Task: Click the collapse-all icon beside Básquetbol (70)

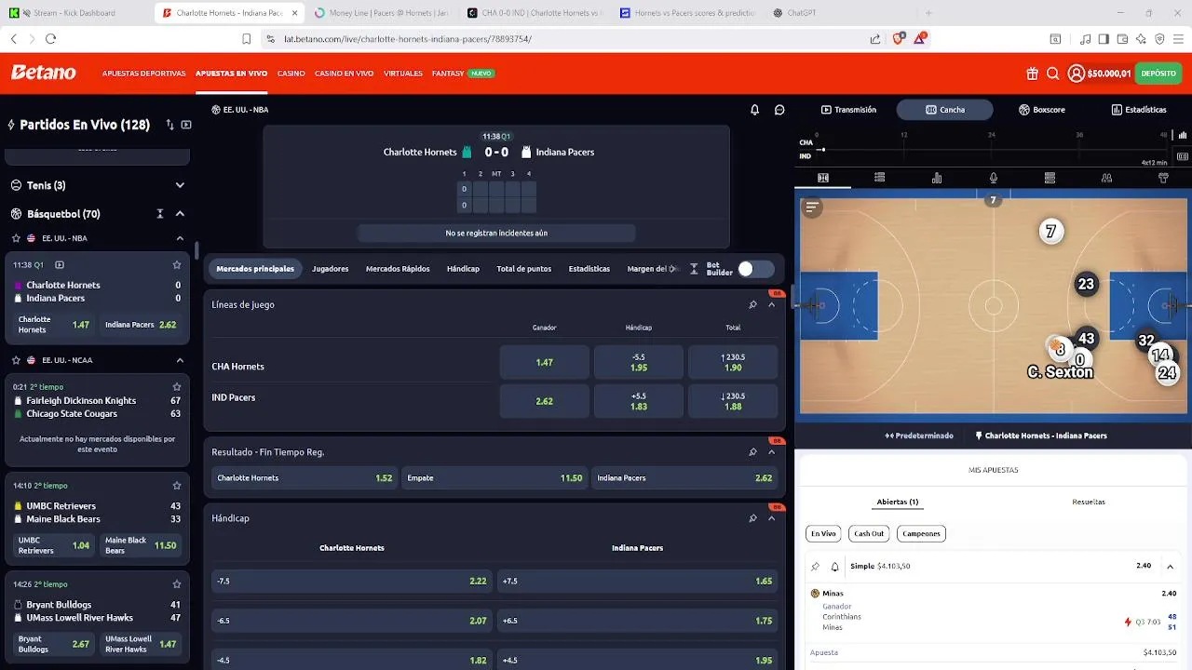Action: 160,214
